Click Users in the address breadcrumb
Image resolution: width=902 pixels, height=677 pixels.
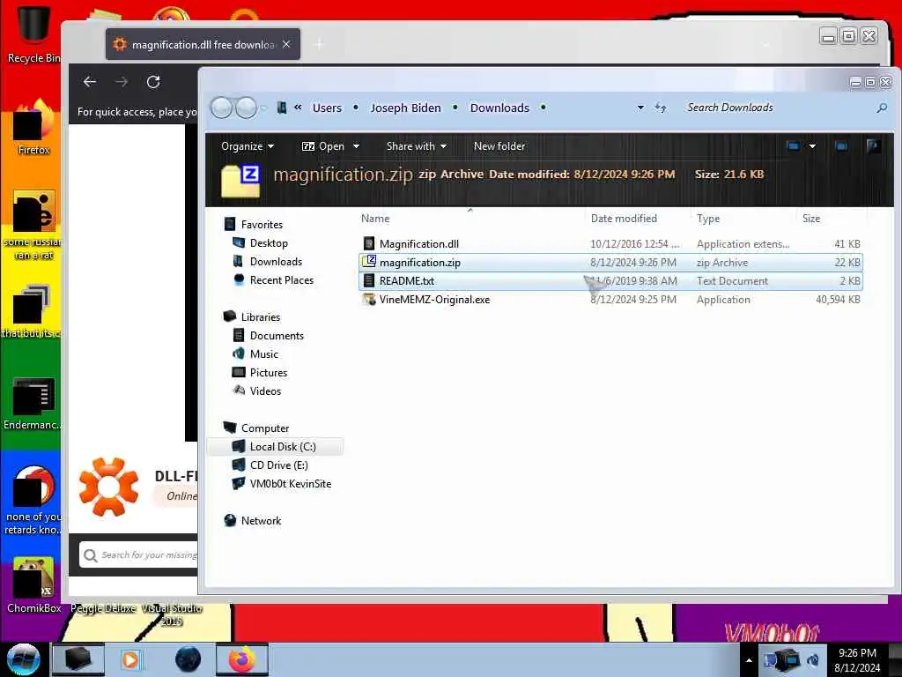327,108
